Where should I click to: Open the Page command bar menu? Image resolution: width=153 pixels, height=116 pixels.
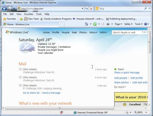[118, 24]
